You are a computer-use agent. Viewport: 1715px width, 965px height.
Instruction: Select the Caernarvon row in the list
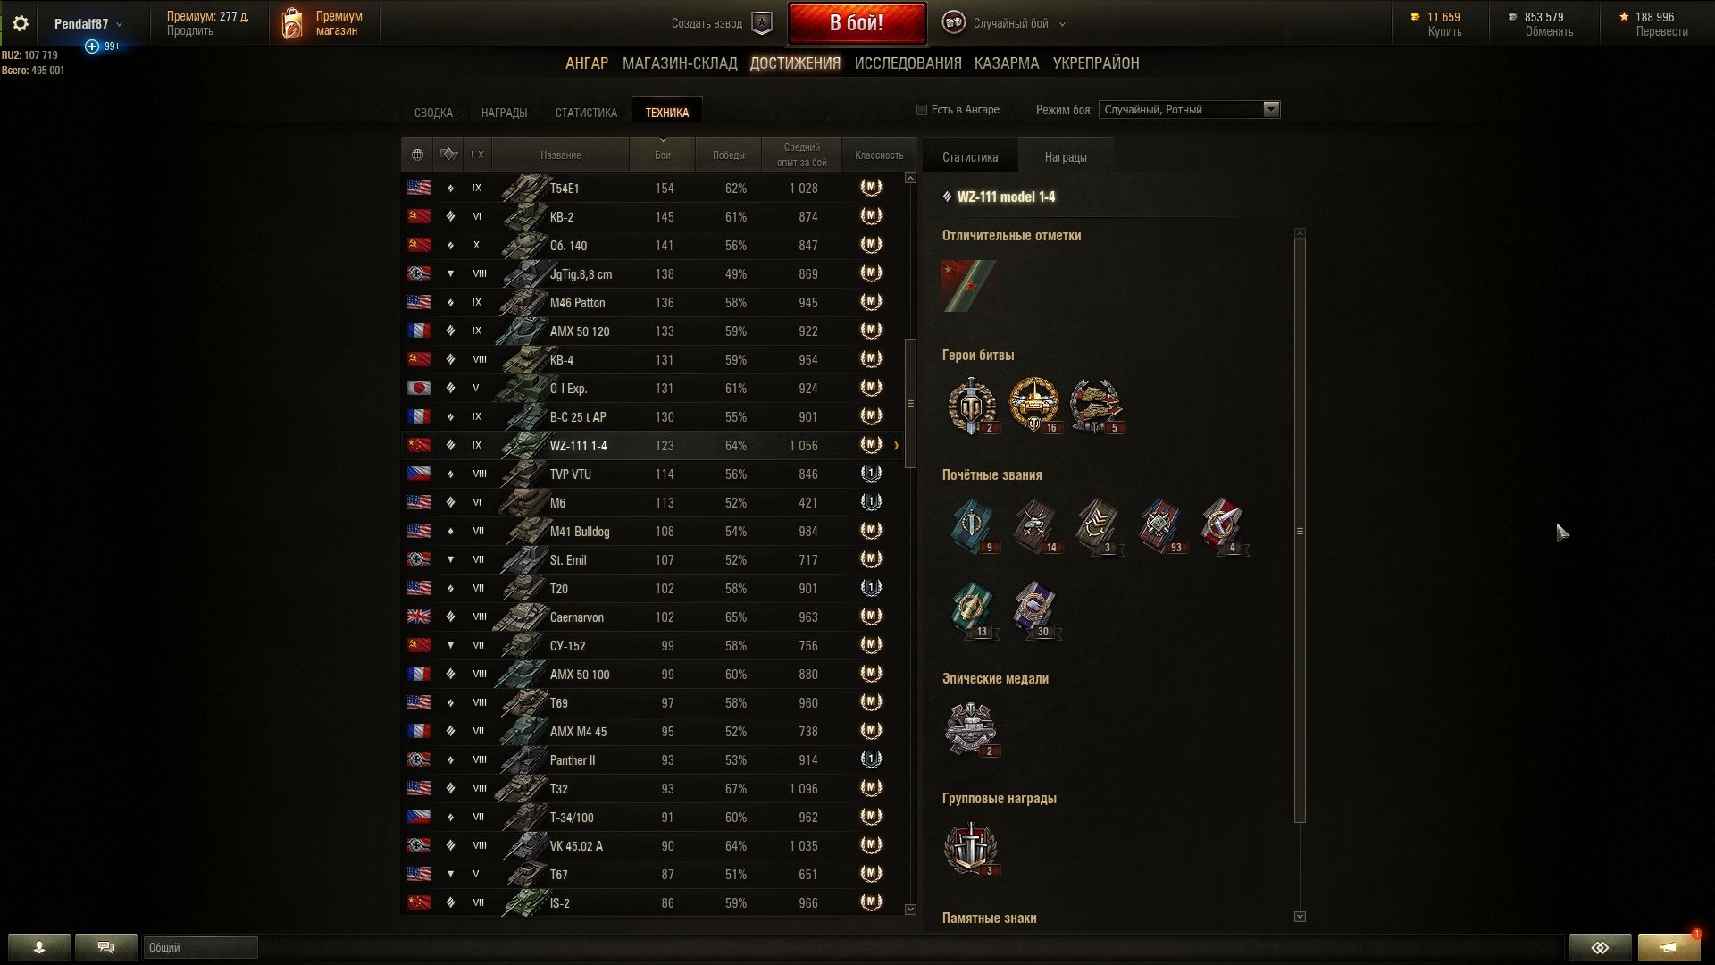[653, 617]
